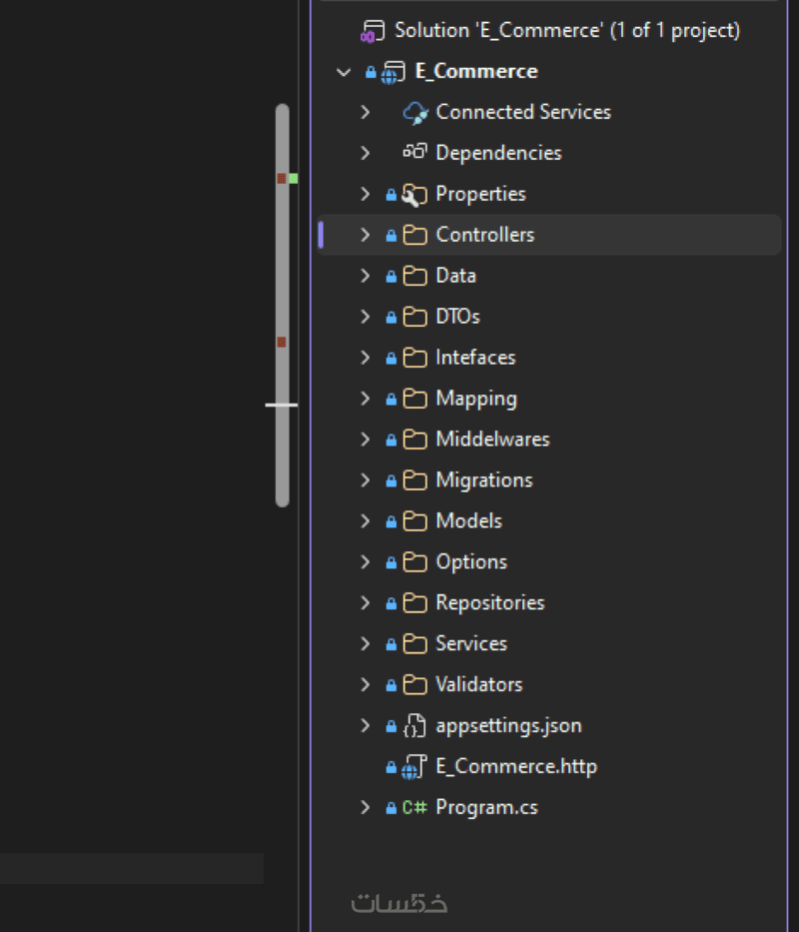
Task: Click the Properties wrench folder icon
Action: click(414, 195)
